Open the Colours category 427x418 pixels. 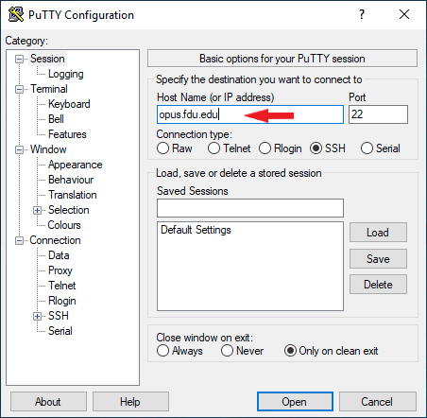(x=64, y=225)
